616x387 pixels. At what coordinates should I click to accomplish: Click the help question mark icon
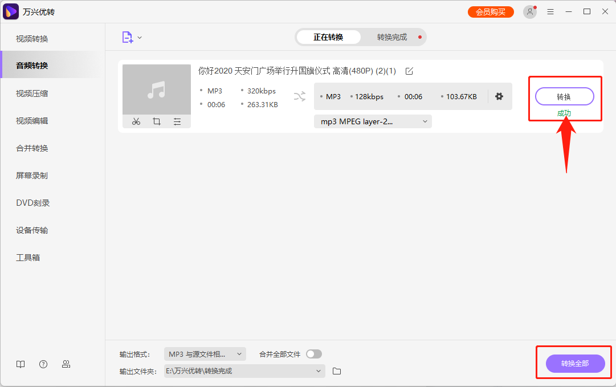pos(43,364)
